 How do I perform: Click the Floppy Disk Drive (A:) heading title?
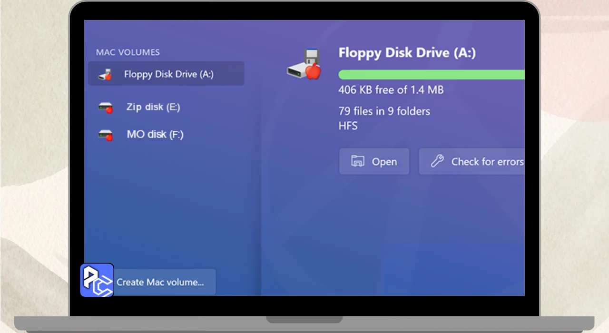tap(407, 53)
